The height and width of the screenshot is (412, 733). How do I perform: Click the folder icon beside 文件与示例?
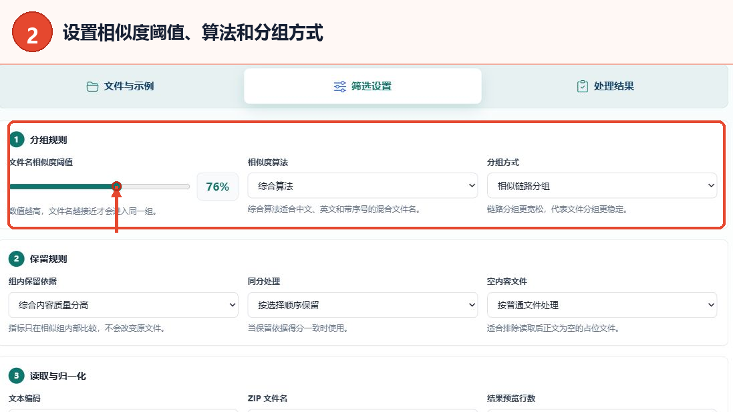click(x=92, y=87)
